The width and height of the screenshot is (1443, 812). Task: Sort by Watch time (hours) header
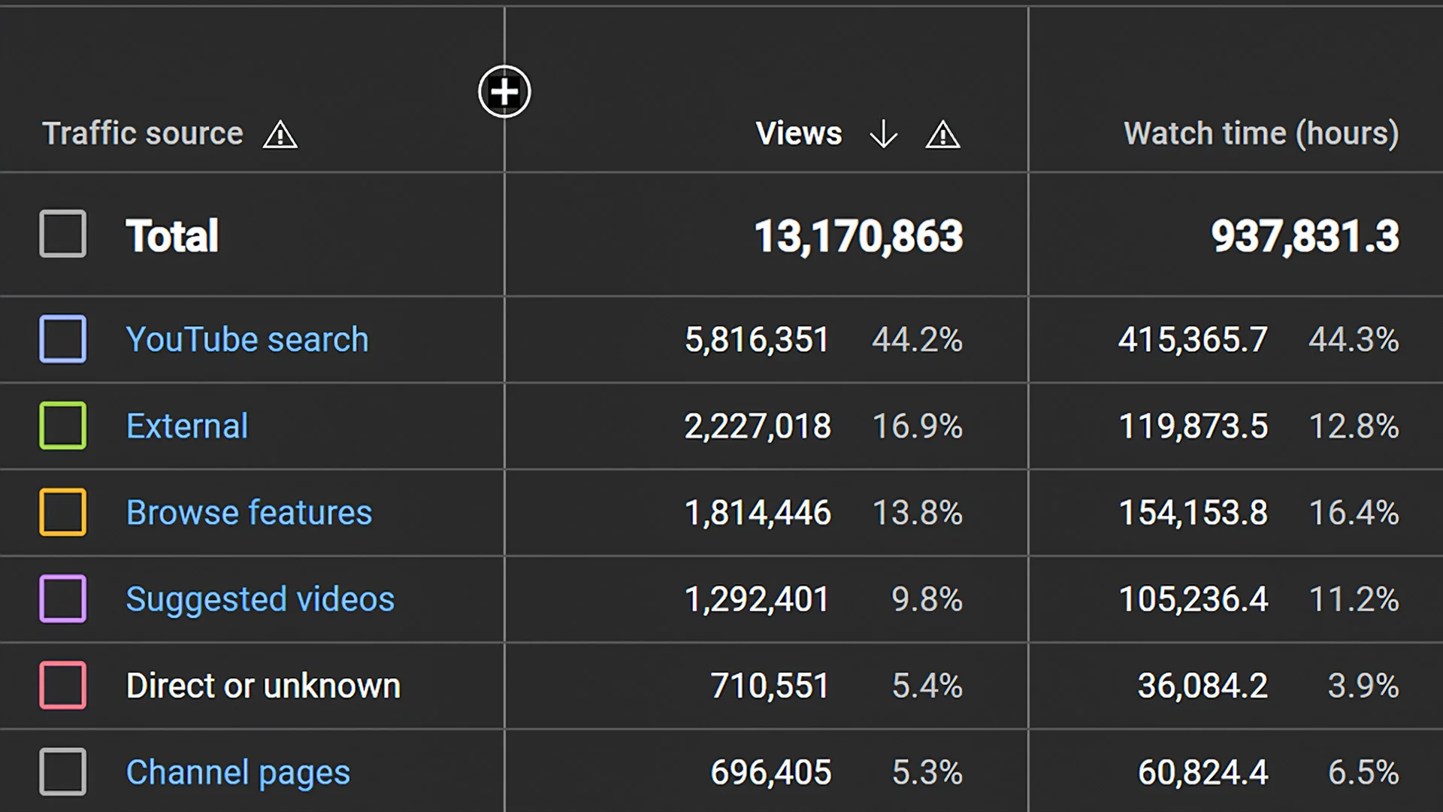pyautogui.click(x=1260, y=134)
